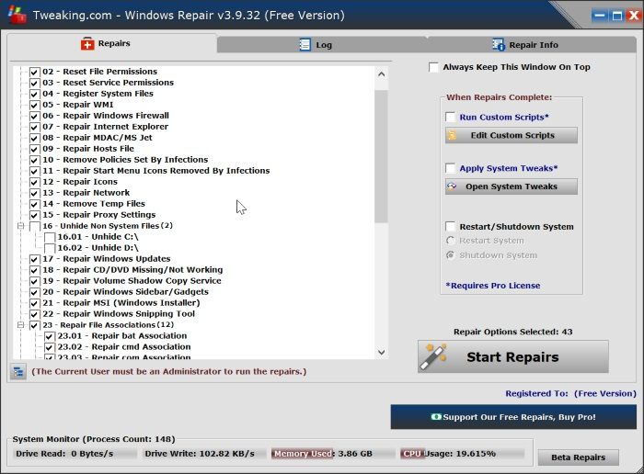Click the Repair Info document icon

pyautogui.click(x=499, y=45)
